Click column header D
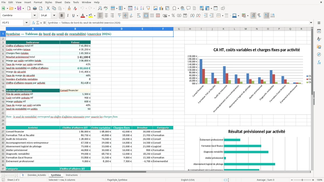 coord(122,29)
